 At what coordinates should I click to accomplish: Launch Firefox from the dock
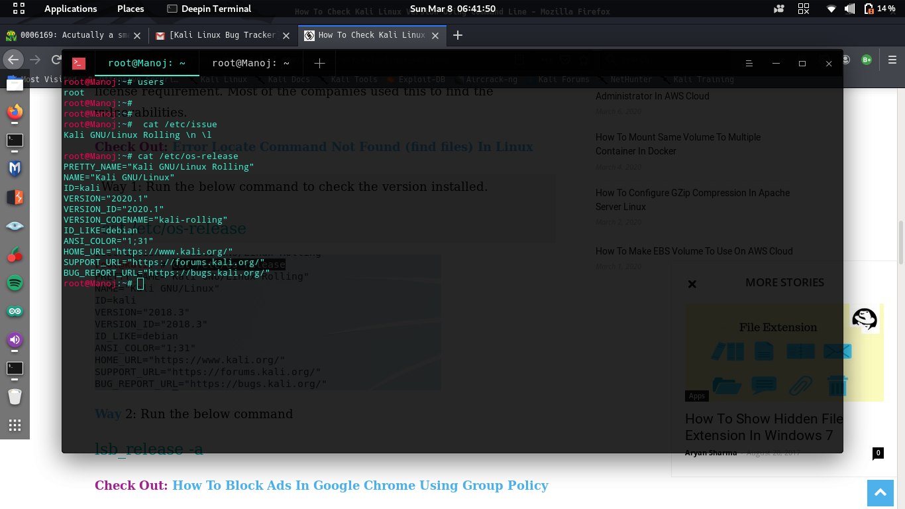15,111
